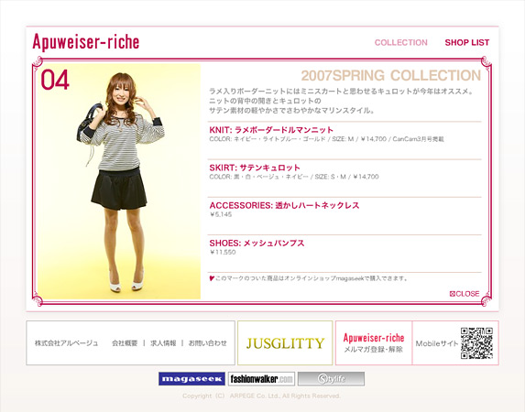Screen dimensions: 525x412
Task: Click the Apuweiser-riche logo at top
Action: coord(86,42)
